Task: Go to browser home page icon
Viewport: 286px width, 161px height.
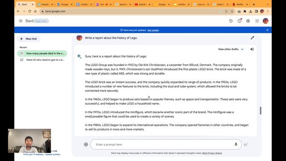Action: (x=35, y=11)
